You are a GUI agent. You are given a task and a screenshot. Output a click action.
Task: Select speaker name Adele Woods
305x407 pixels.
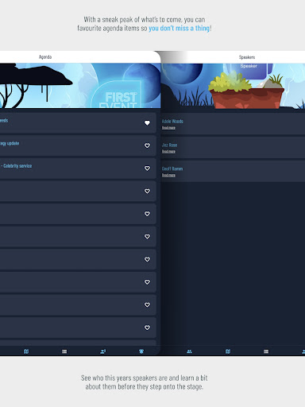[172, 122]
